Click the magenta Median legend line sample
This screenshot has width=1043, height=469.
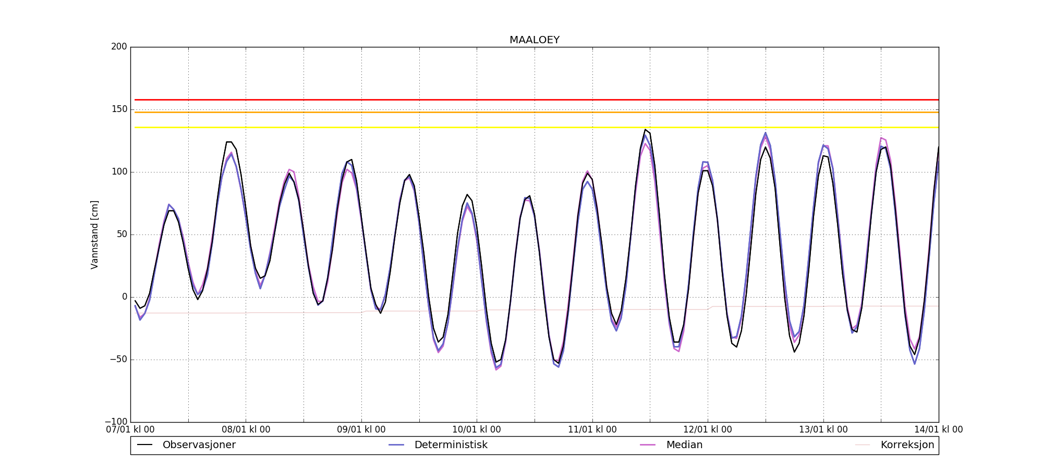[x=648, y=445]
